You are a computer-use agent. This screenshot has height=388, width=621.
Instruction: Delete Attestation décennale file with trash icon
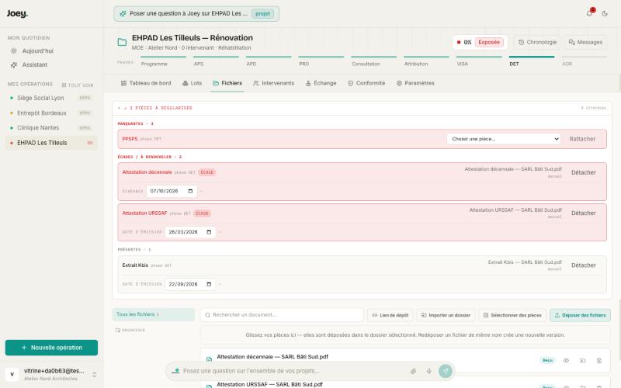(599, 360)
